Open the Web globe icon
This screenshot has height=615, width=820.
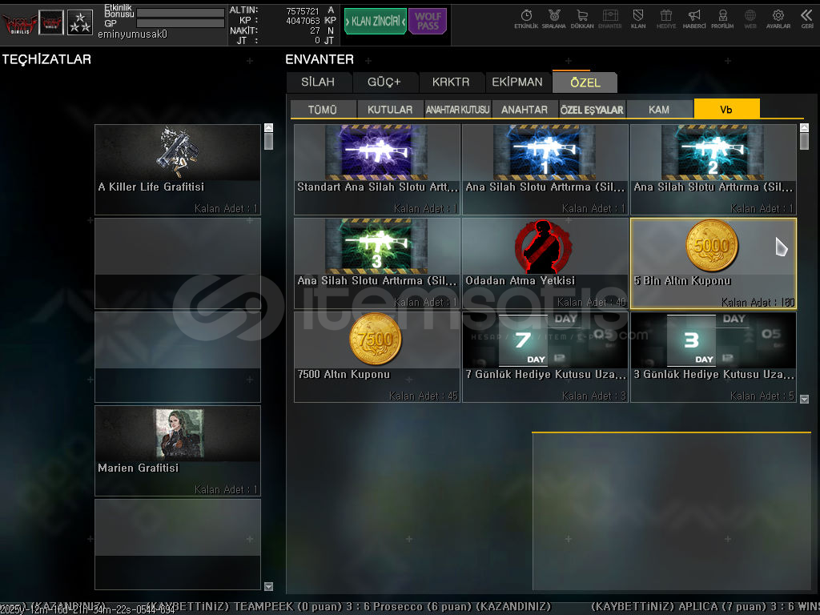(x=750, y=18)
